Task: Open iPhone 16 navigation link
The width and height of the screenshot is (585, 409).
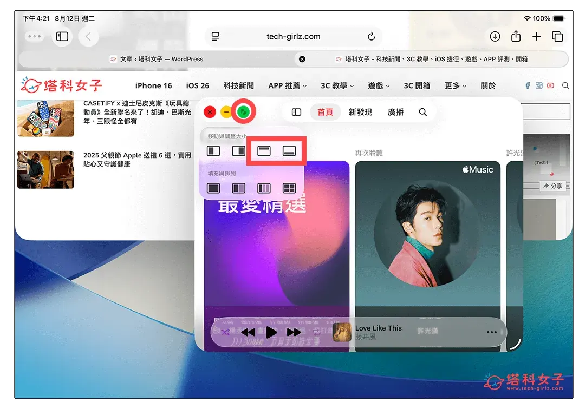Action: (153, 85)
